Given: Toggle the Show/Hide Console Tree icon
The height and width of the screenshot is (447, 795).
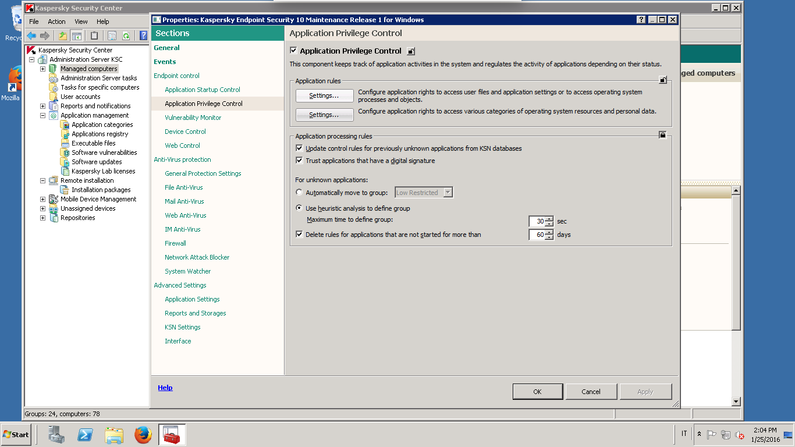Looking at the screenshot, I should (x=77, y=36).
